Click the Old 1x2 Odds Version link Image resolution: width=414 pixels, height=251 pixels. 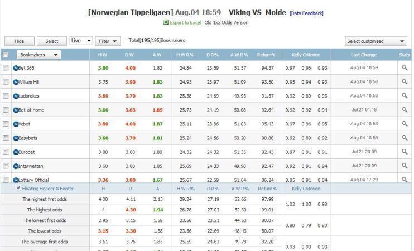pyautogui.click(x=227, y=22)
